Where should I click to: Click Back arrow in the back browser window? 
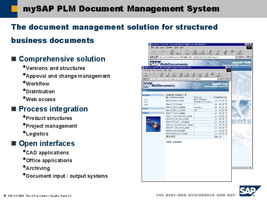coord(154,52)
